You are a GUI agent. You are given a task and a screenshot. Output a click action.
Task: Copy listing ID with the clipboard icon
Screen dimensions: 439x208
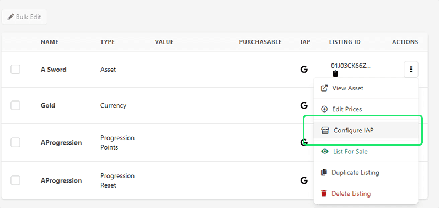point(335,74)
